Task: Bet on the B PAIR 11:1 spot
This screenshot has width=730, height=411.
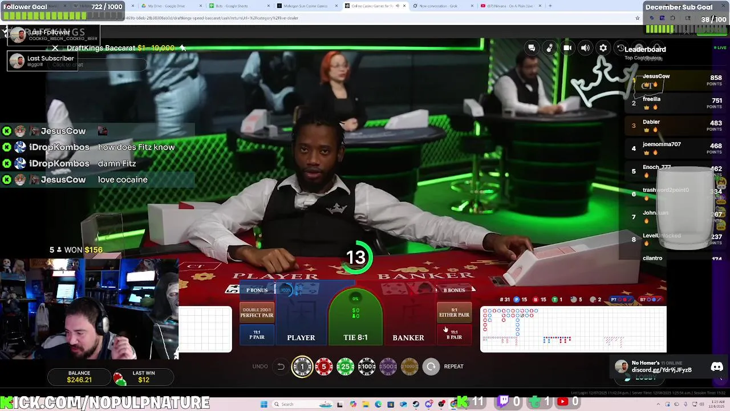Action: pyautogui.click(x=454, y=335)
